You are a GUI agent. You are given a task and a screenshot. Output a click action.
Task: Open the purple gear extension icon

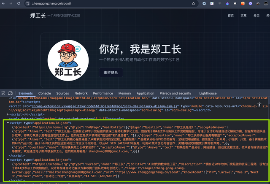click(250, 3)
